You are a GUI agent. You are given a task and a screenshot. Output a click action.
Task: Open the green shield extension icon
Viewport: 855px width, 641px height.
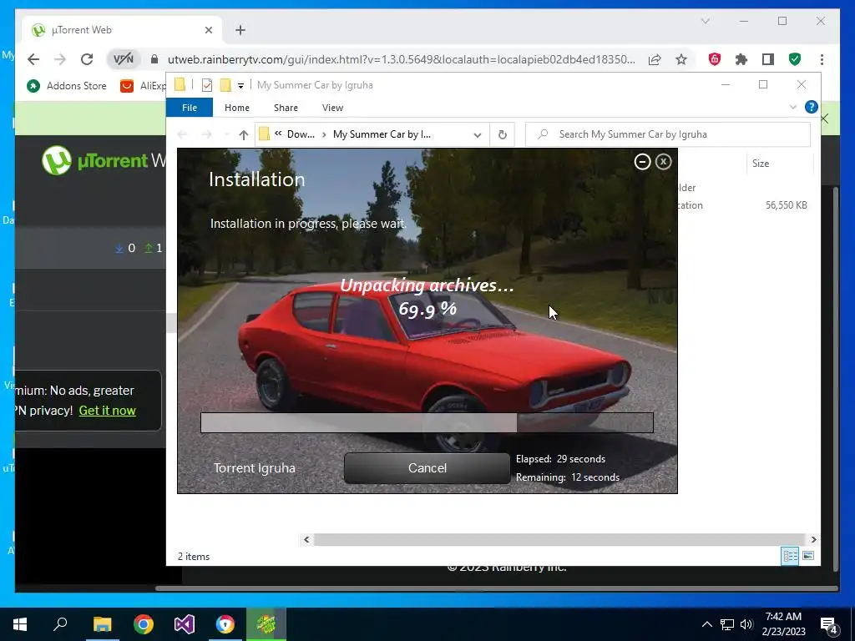tap(795, 59)
